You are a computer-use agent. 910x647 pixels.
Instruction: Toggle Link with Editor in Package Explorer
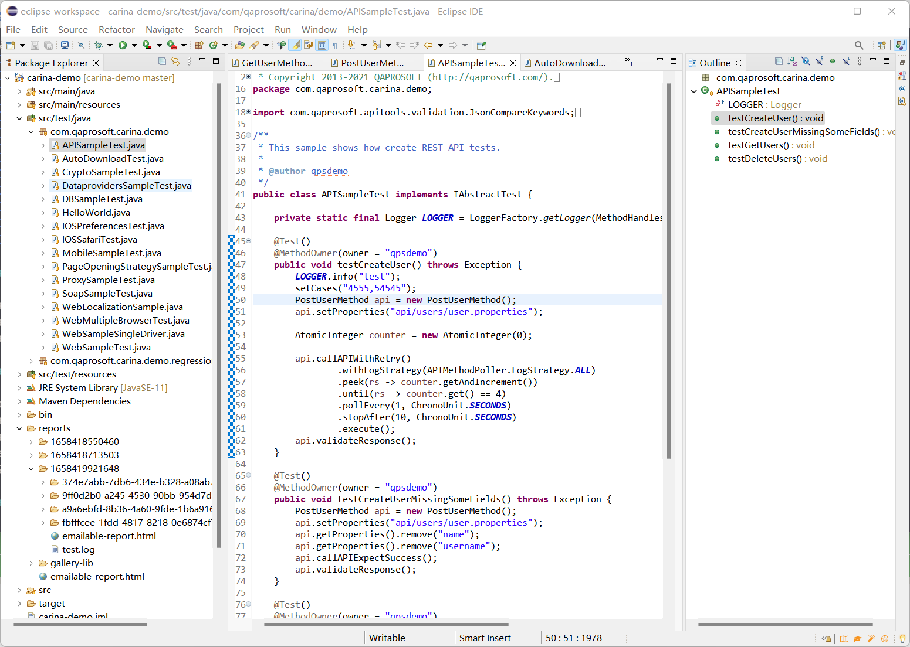coord(175,62)
